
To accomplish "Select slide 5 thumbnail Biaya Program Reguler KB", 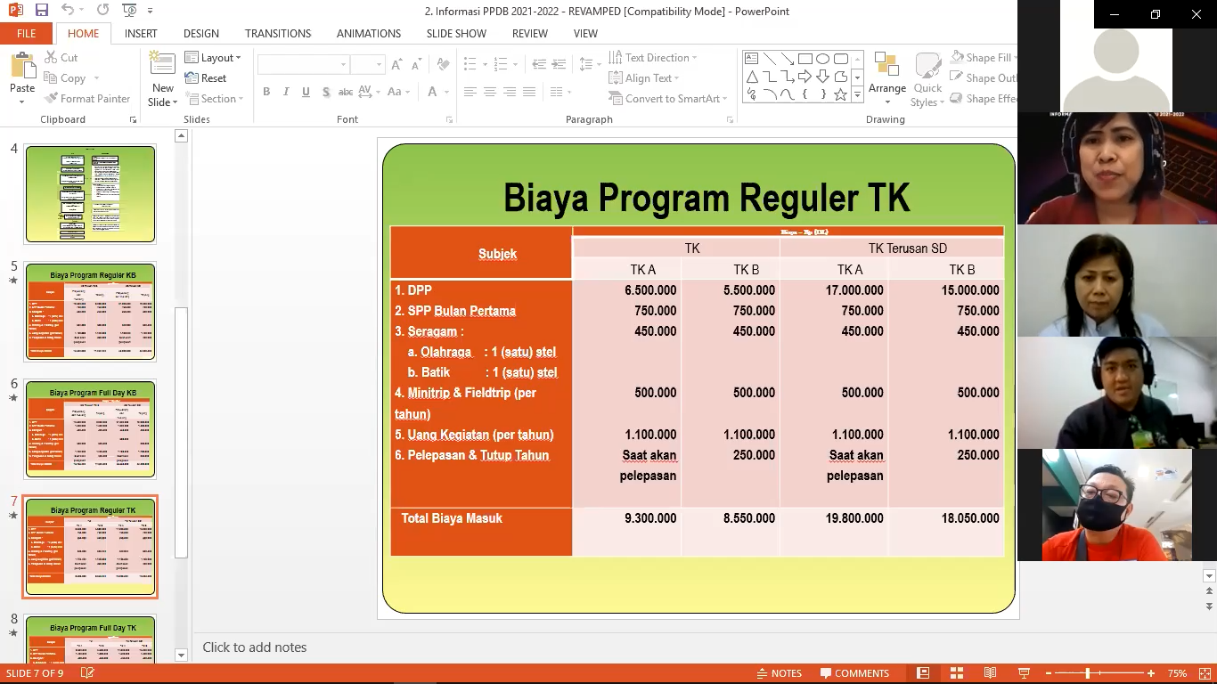I will click(x=90, y=312).
